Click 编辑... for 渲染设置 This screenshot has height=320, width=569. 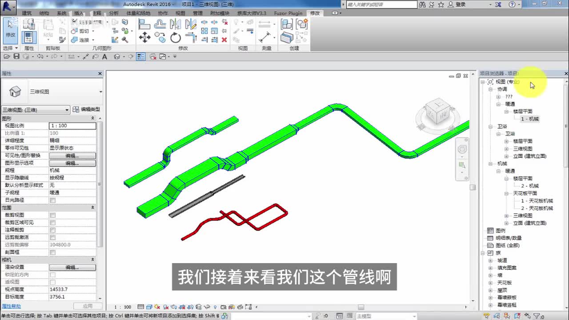72,267
